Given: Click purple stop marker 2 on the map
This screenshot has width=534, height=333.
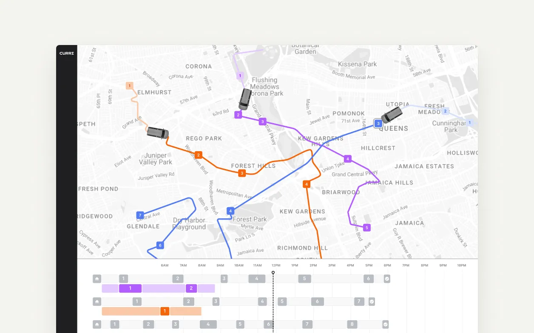Looking at the screenshot, I should [238, 114].
